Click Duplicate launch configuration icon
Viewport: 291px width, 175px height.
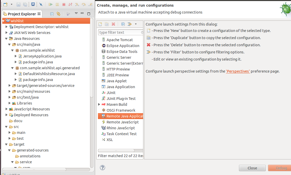[x=107, y=24]
